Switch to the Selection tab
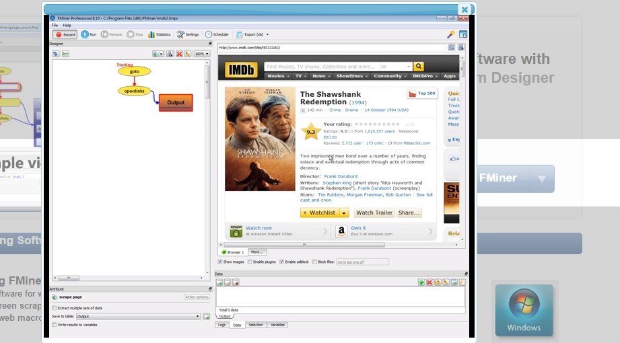The width and height of the screenshot is (620, 343). [256, 325]
